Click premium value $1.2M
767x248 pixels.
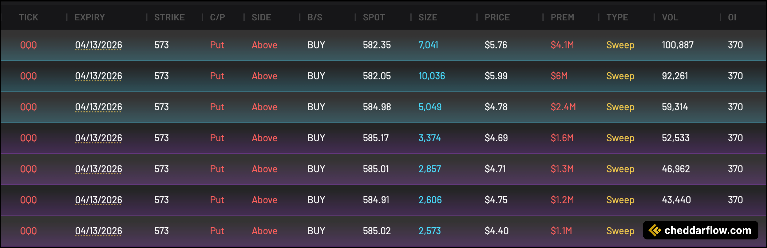tap(562, 200)
